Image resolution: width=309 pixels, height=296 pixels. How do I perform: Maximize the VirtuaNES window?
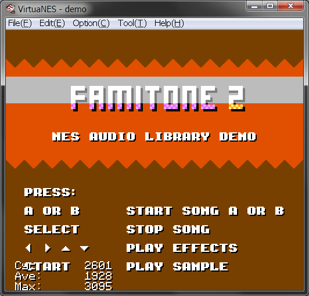tap(270, 6)
